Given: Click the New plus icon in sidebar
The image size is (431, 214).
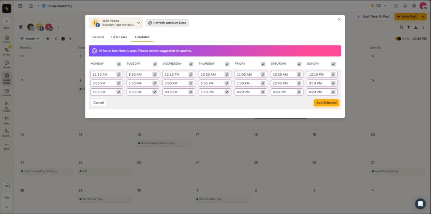Looking at the screenshot, I should pyautogui.click(x=7, y=21).
